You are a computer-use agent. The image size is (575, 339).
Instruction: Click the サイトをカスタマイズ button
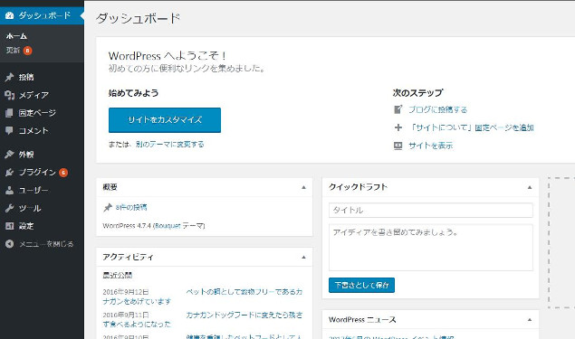click(x=165, y=120)
